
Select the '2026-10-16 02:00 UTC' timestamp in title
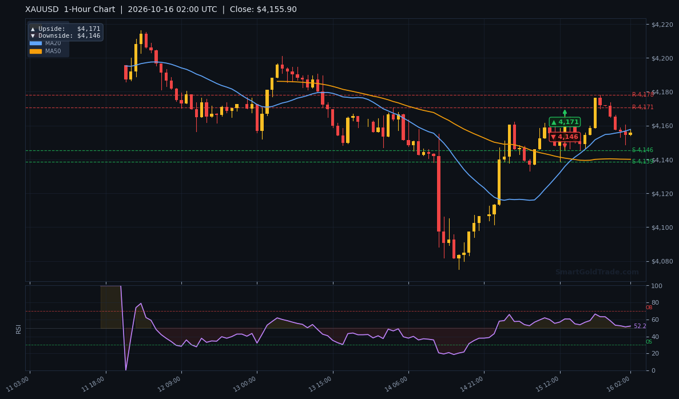click(x=172, y=10)
